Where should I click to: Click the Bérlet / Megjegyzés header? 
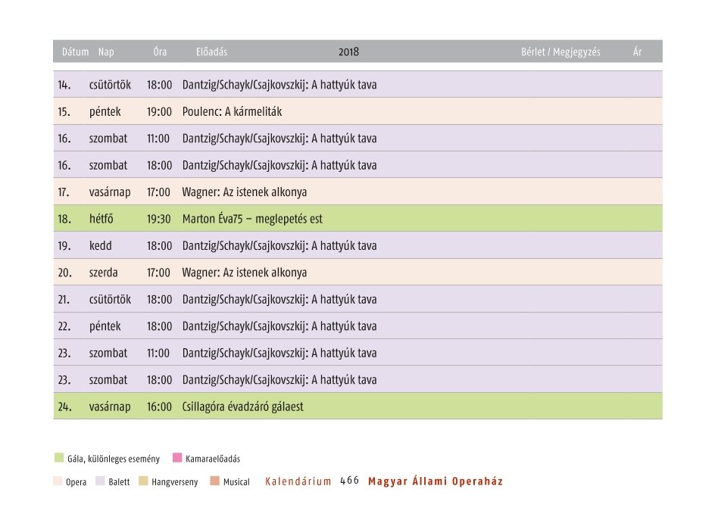pos(561,52)
